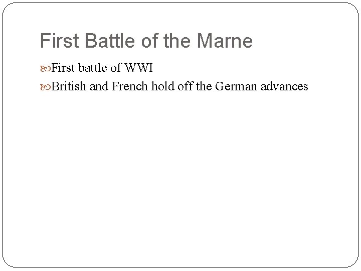Viewport: 361px width, 271px height.
Task: Click the word 'advances' ending the second bullet
Action: coord(284,87)
